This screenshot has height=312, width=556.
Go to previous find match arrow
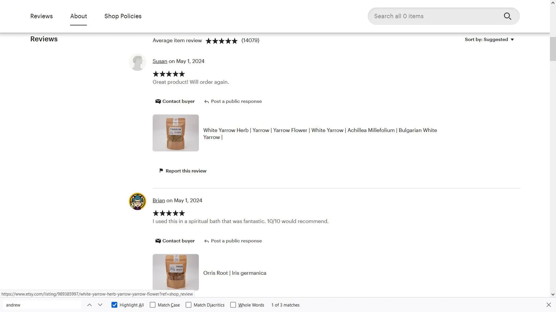coord(89,305)
